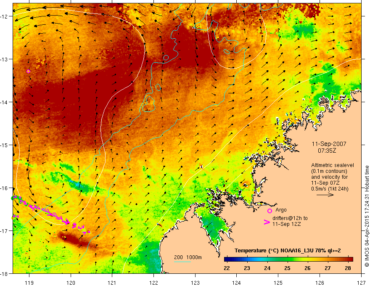Select the 'Temperature (°C) NOAA16_L3U 78% ql>=2' title
Image resolution: width=370 pixels, height=286 pixels.
tap(288, 251)
